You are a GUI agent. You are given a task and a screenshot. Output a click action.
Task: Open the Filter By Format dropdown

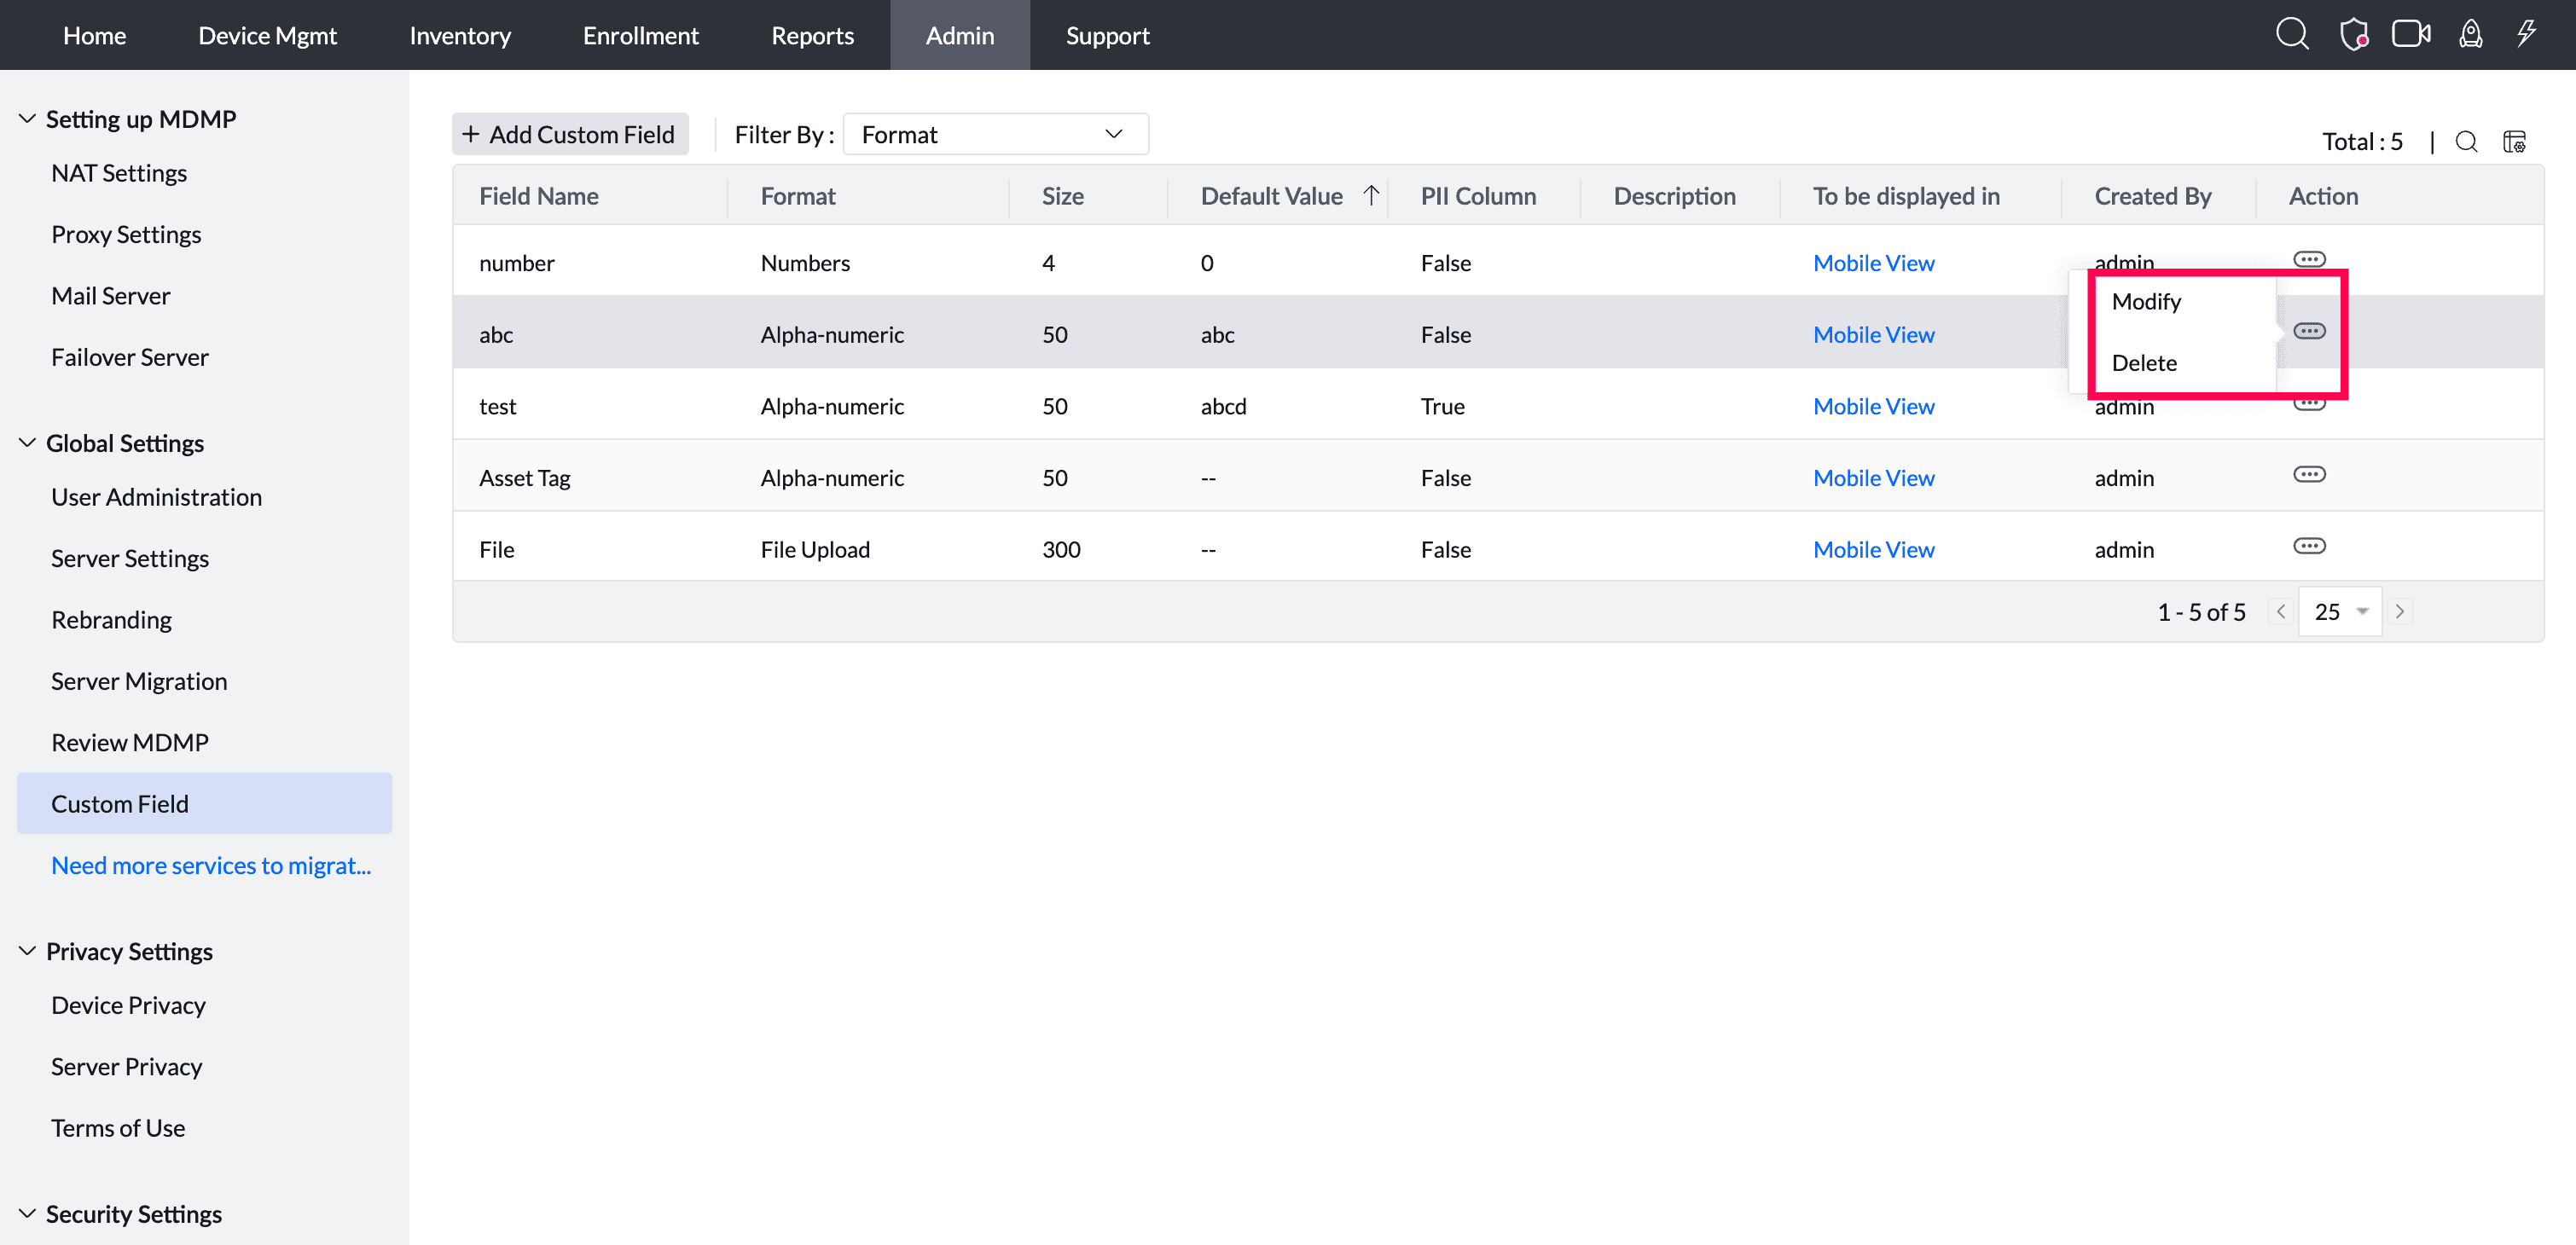tap(996, 134)
